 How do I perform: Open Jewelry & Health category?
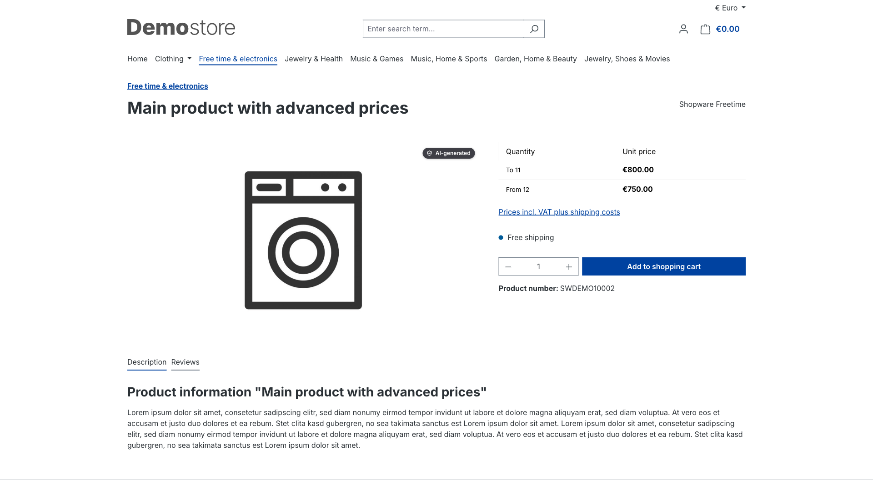(314, 59)
